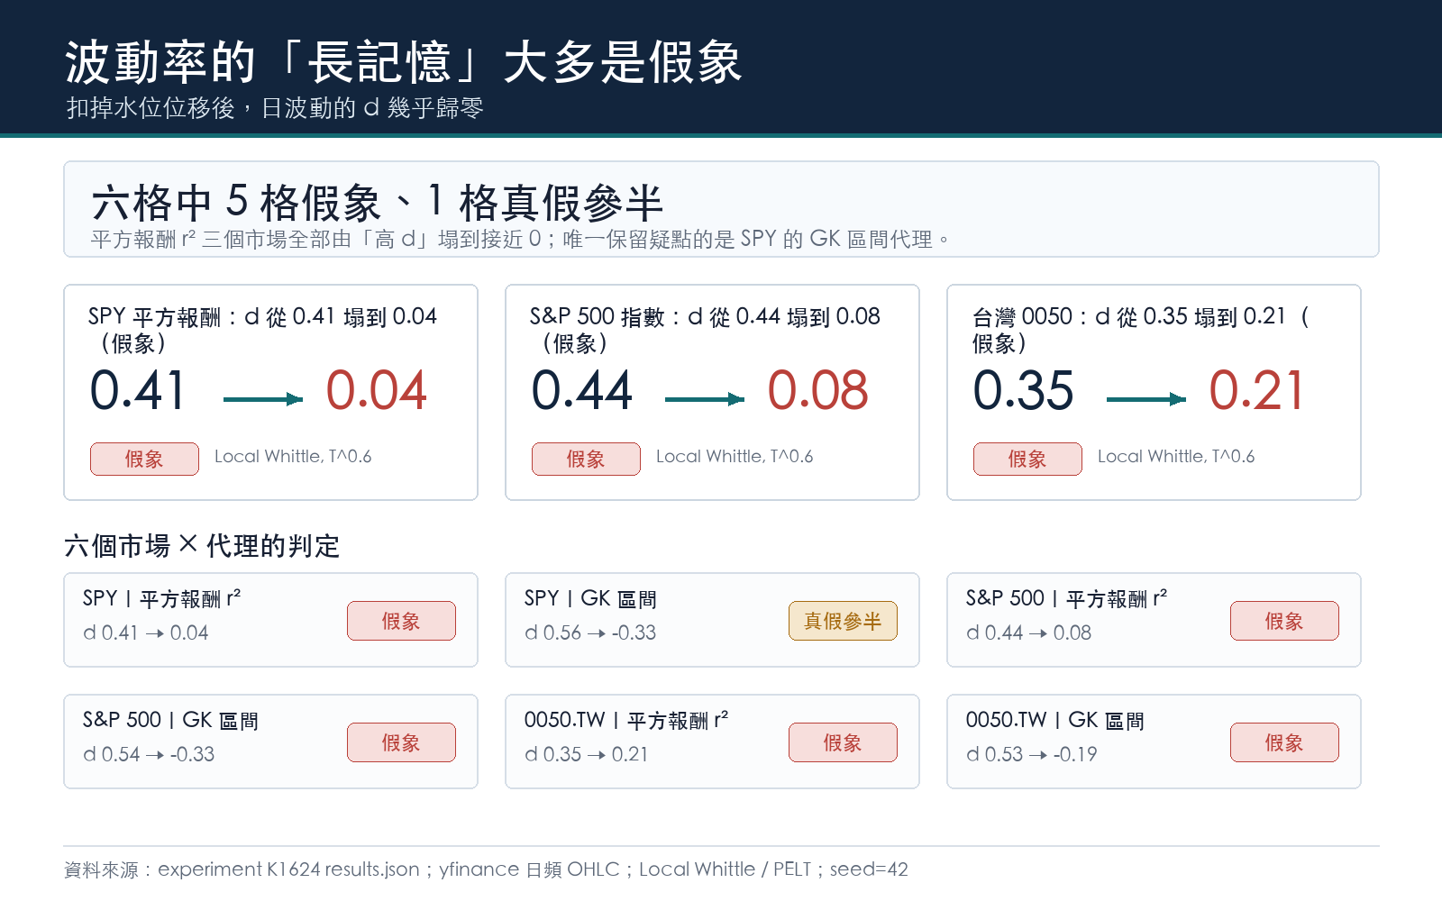Click the large value 0.41
1442x901 pixels.
pyautogui.click(x=137, y=390)
